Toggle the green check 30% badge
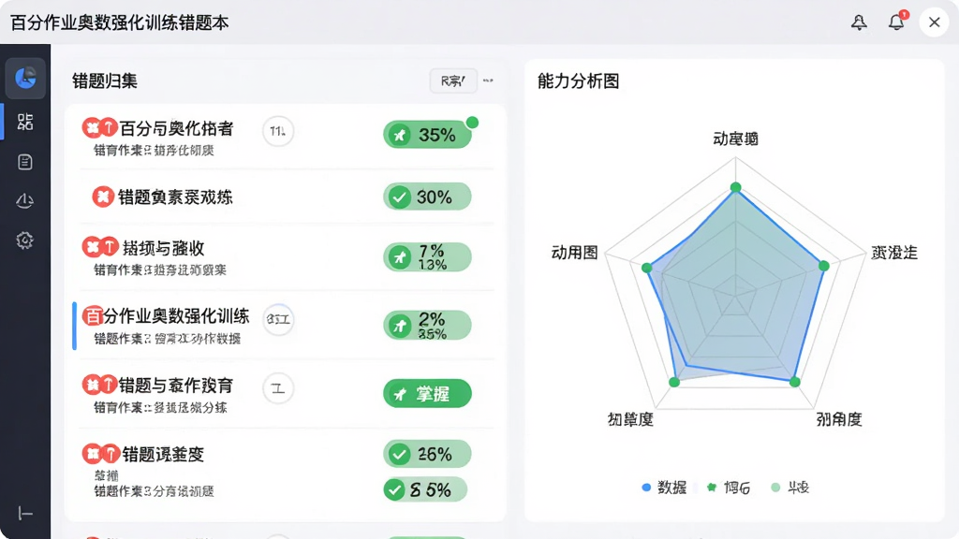959x539 pixels. pyautogui.click(x=427, y=197)
